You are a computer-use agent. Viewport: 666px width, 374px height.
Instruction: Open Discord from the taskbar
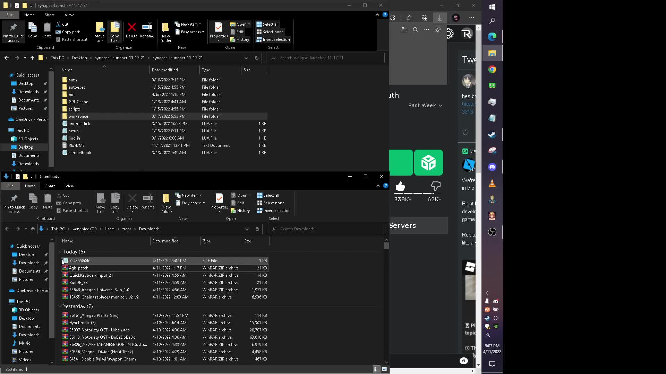[x=492, y=167]
